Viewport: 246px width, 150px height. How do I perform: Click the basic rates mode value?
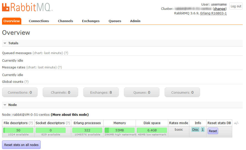click(x=179, y=130)
